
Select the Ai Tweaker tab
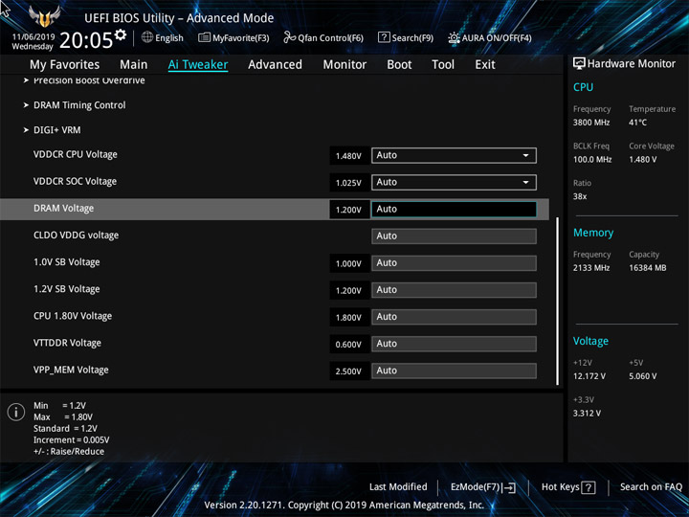point(198,65)
